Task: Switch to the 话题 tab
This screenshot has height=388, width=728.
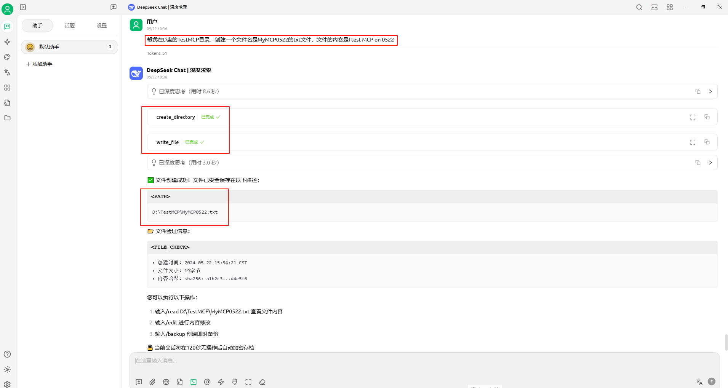Action: (70, 26)
